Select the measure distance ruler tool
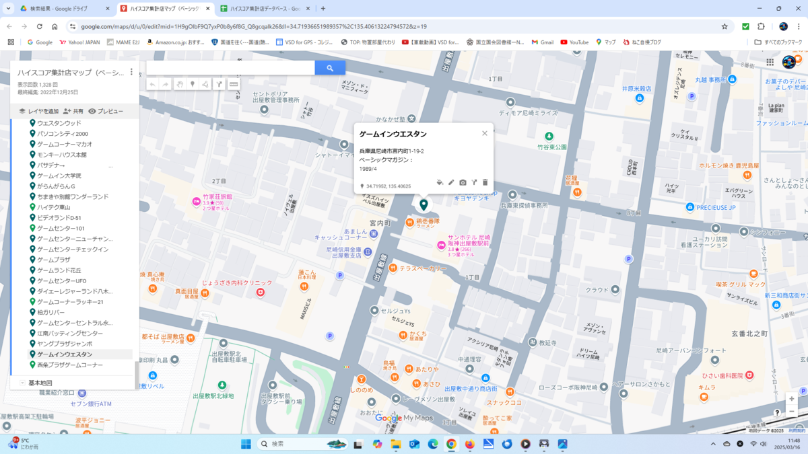 [x=234, y=84]
